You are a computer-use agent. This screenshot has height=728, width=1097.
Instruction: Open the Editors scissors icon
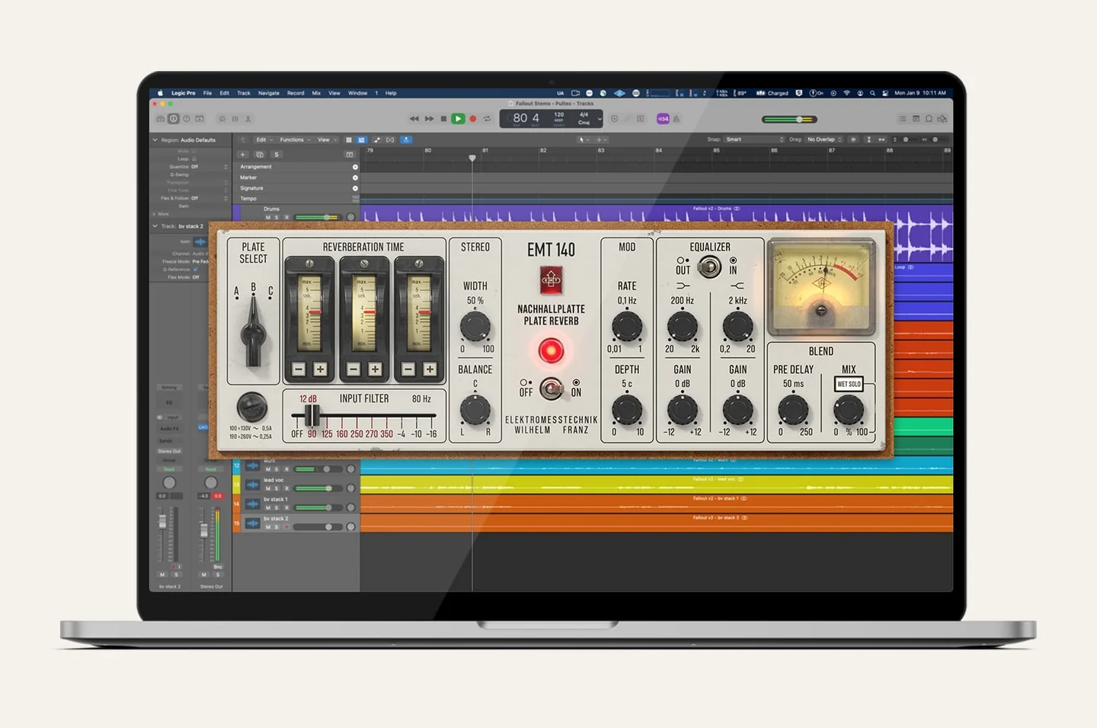[248, 119]
